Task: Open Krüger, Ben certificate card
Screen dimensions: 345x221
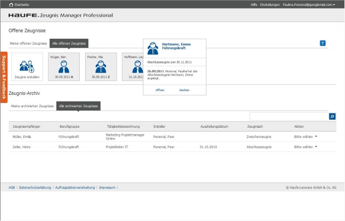Action: tap(64, 67)
